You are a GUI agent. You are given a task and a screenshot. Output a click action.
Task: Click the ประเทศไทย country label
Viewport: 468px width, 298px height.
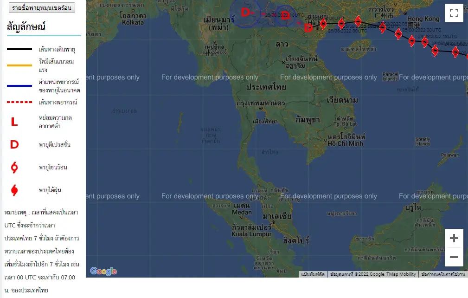pos(266,87)
